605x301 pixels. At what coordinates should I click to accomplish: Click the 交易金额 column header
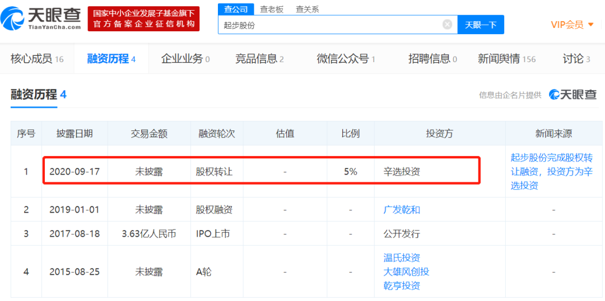click(x=149, y=134)
